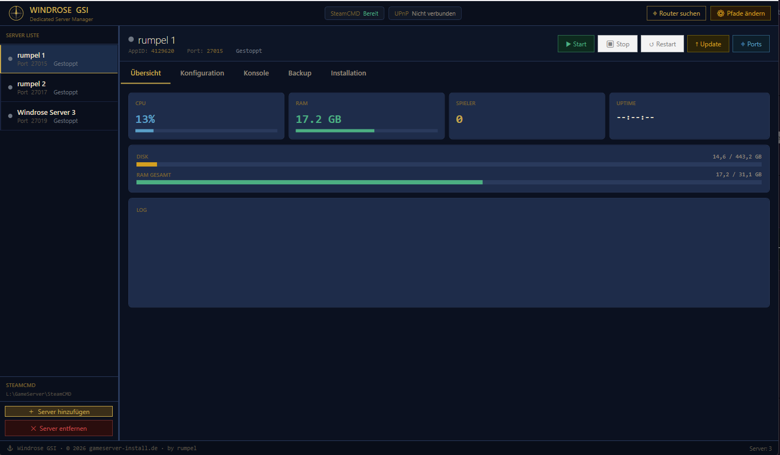
Task: Restart the selected server
Action: click(662, 44)
